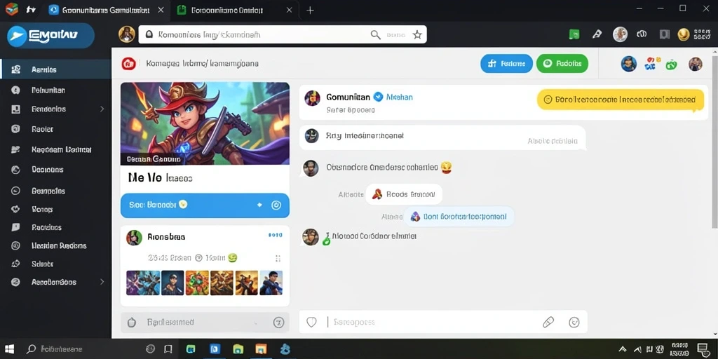Click the lock icon in address bar
This screenshot has width=718, height=359.
click(x=149, y=34)
